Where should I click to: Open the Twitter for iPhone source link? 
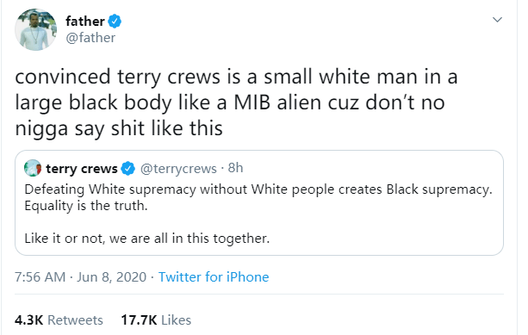tap(214, 277)
